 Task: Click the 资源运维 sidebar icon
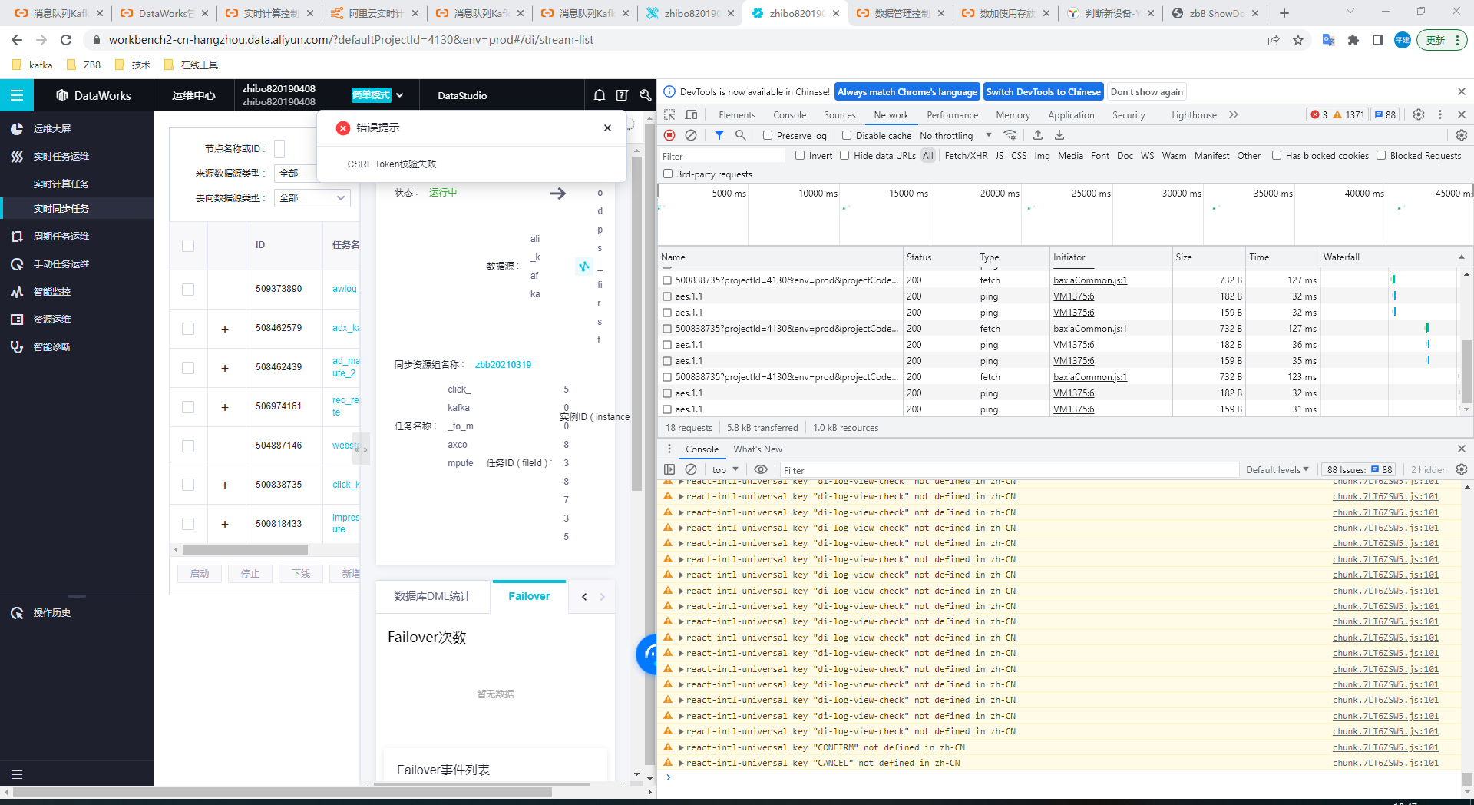pyautogui.click(x=17, y=319)
